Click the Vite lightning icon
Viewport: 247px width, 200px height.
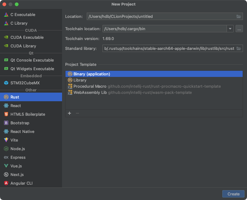click(6, 140)
